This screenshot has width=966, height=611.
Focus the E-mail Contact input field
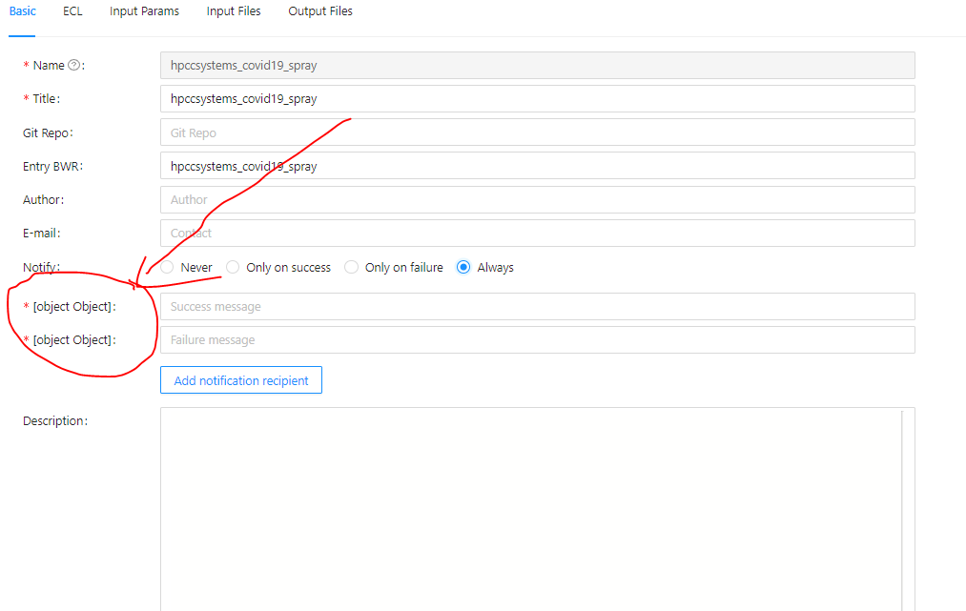point(537,233)
